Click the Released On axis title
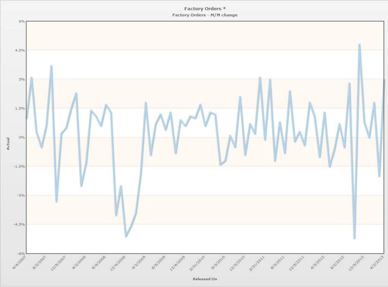Screen dimensions: 388x287 205,279
